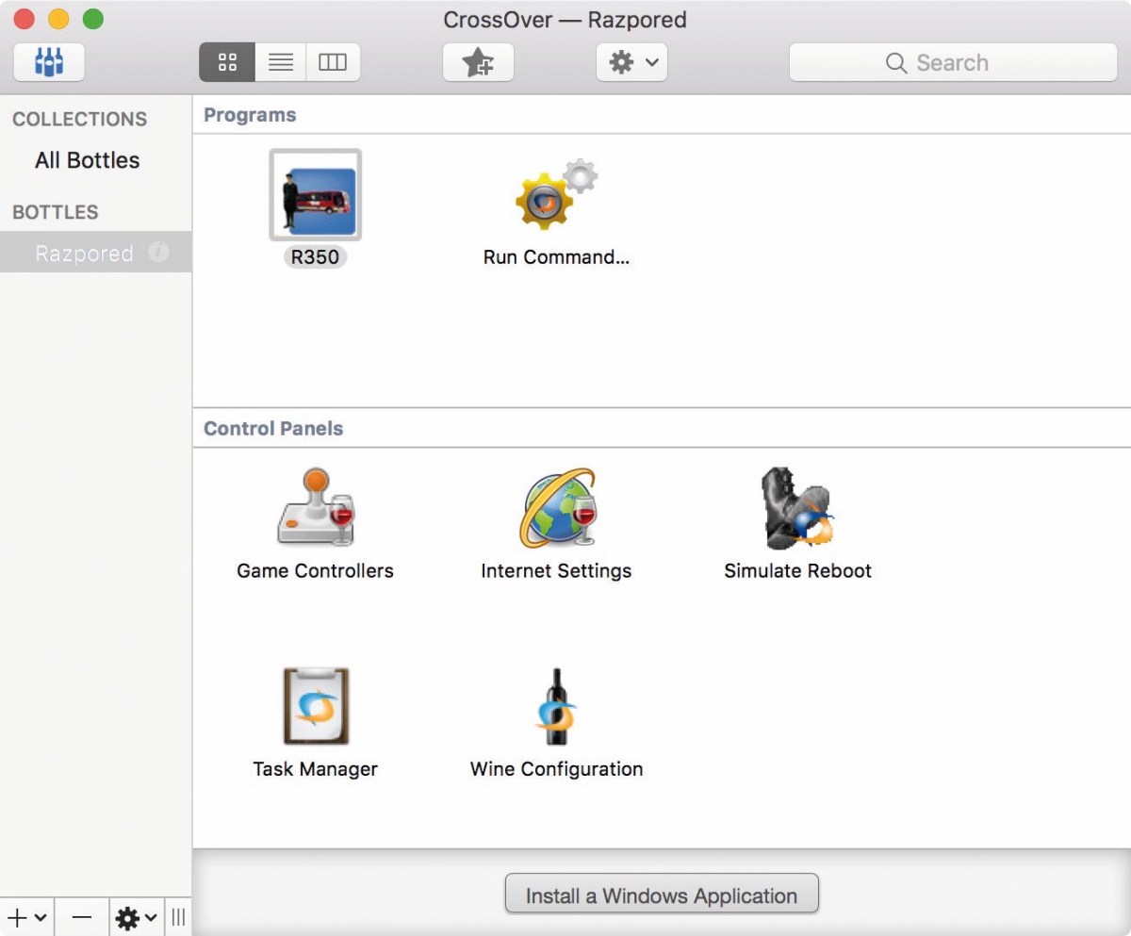
Task: Open the add bottle plus dropdown
Action: tap(27, 917)
